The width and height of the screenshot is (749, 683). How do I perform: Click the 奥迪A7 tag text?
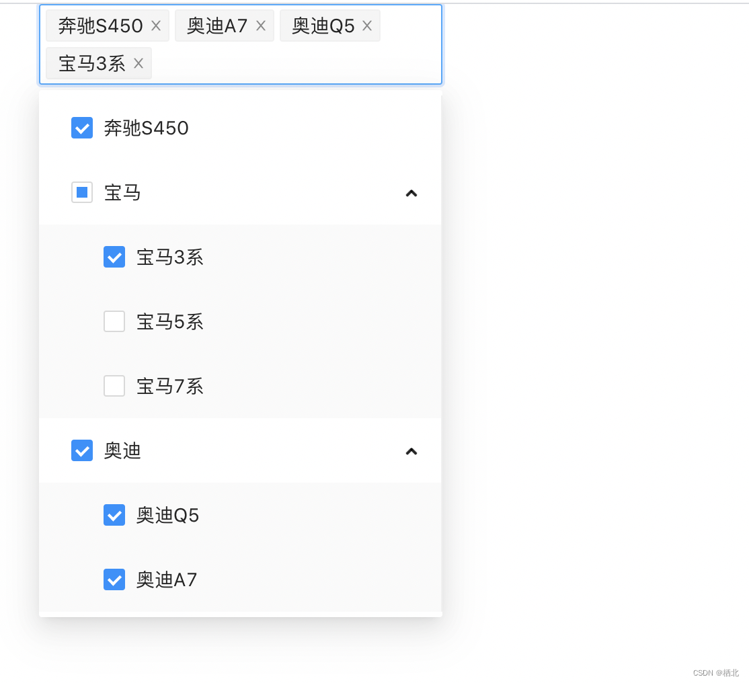(217, 26)
